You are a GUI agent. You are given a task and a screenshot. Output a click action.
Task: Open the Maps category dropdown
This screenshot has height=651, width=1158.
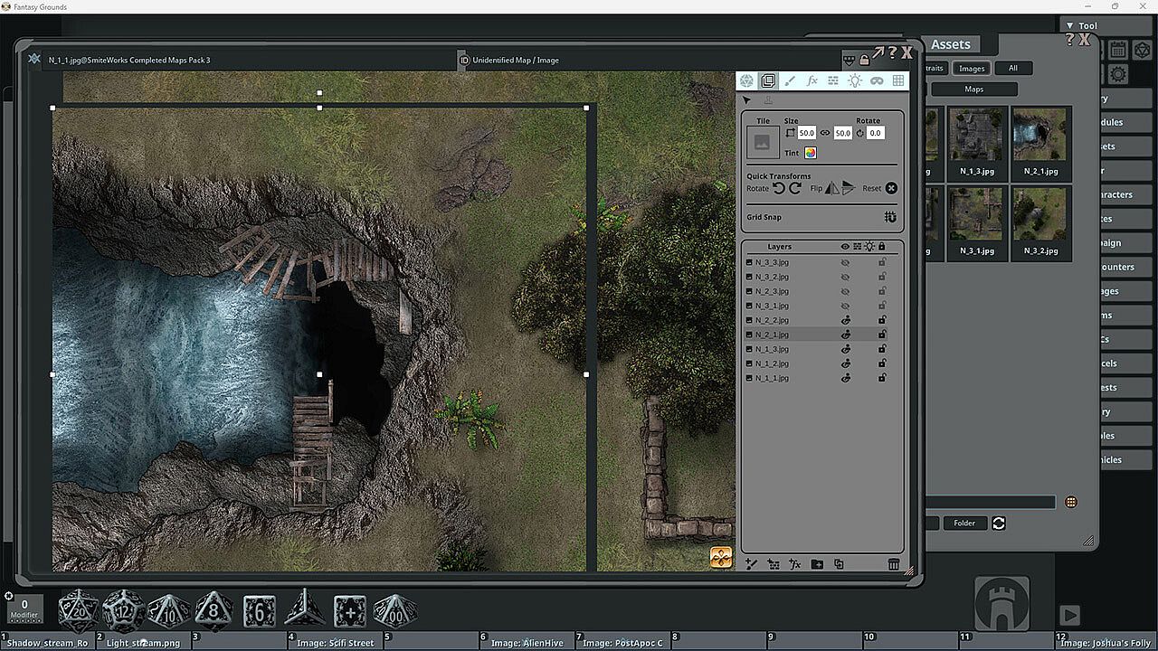[973, 90]
